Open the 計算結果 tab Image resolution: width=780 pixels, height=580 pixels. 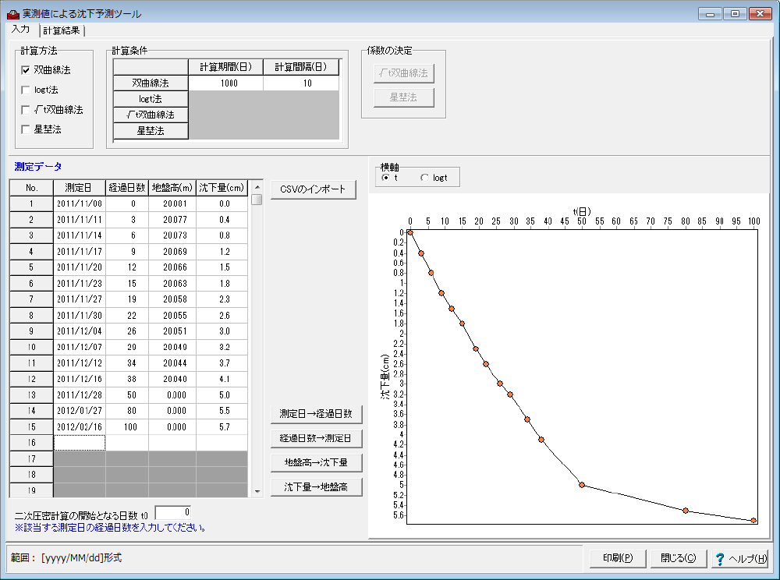pos(61,31)
